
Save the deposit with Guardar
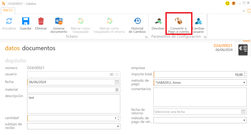(x=26, y=21)
